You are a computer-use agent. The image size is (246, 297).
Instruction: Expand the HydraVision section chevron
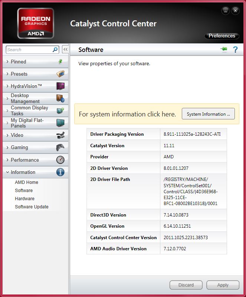(7, 86)
